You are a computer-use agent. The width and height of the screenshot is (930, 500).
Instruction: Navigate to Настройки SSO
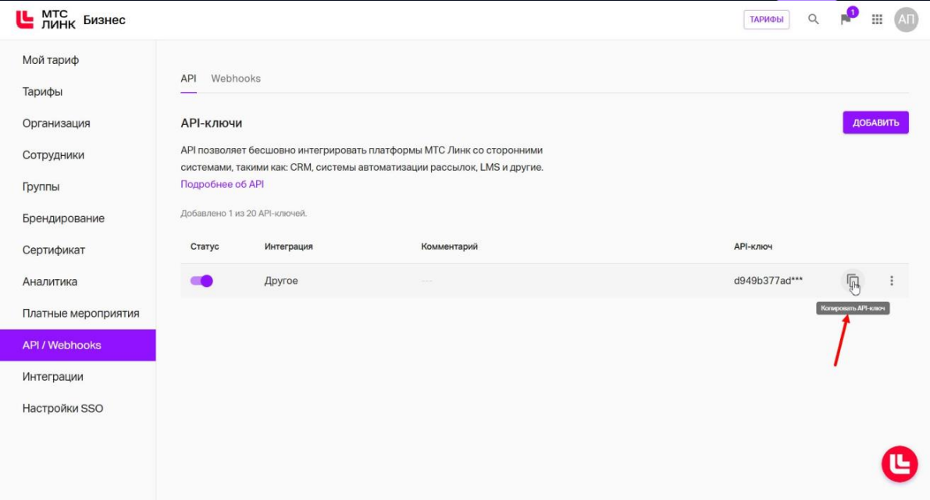tap(62, 408)
